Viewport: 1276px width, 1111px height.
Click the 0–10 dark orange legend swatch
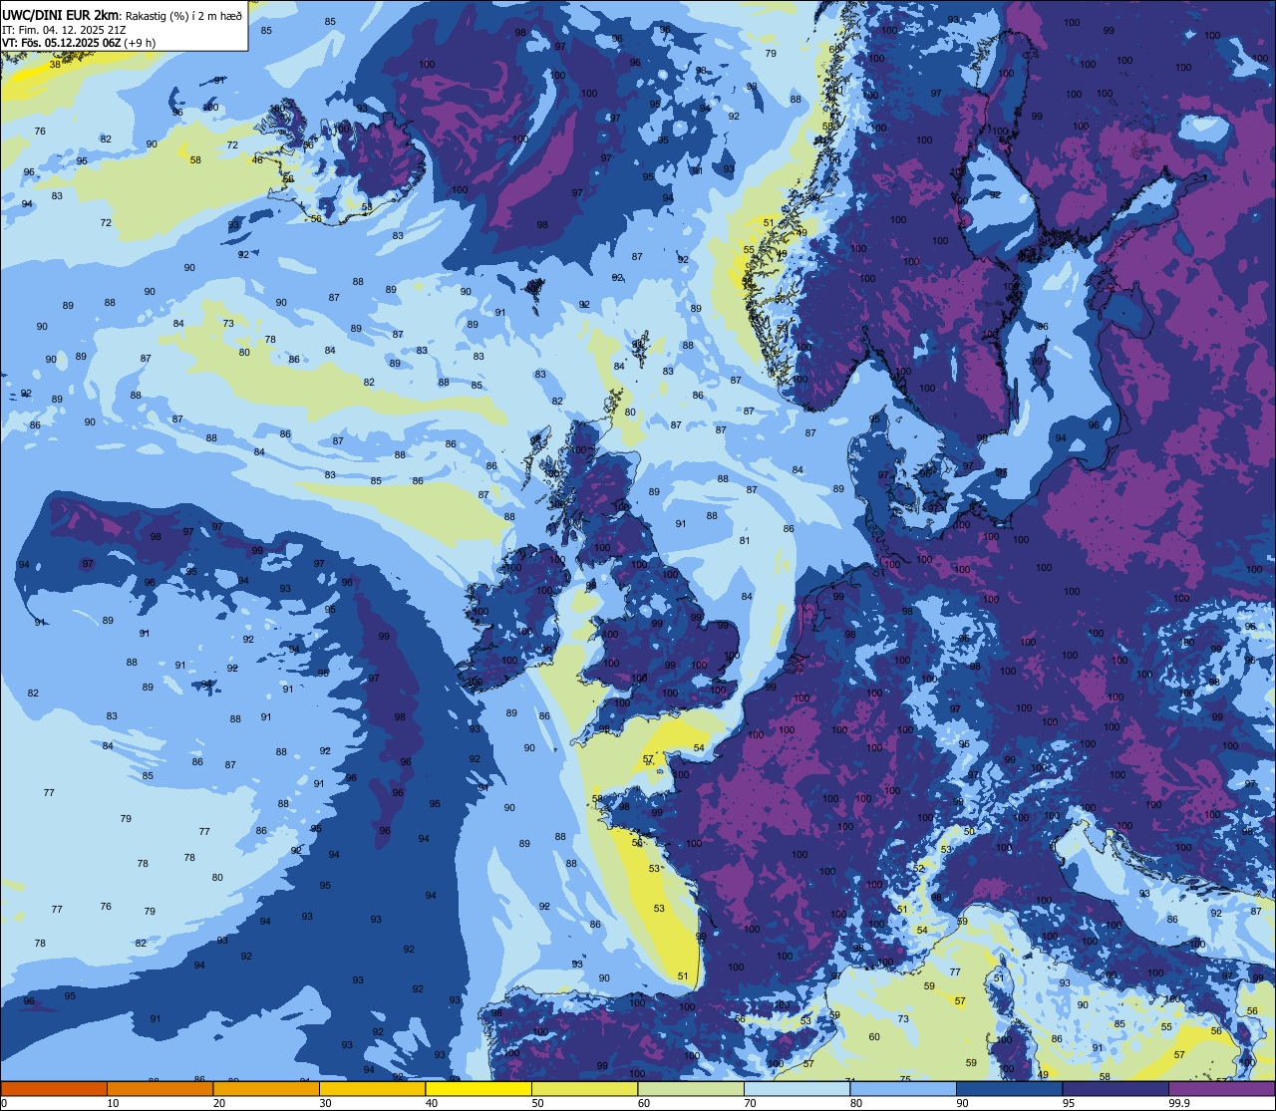point(54,1088)
